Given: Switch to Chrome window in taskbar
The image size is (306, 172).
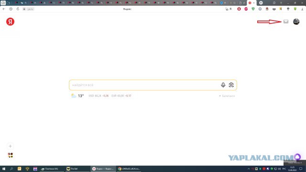Looking at the screenshot, I should (129, 169).
